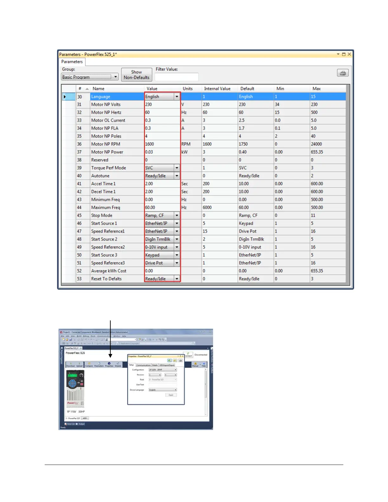Click the Help icon in the device toolbar
The height and width of the screenshot is (502, 388).
204,365
